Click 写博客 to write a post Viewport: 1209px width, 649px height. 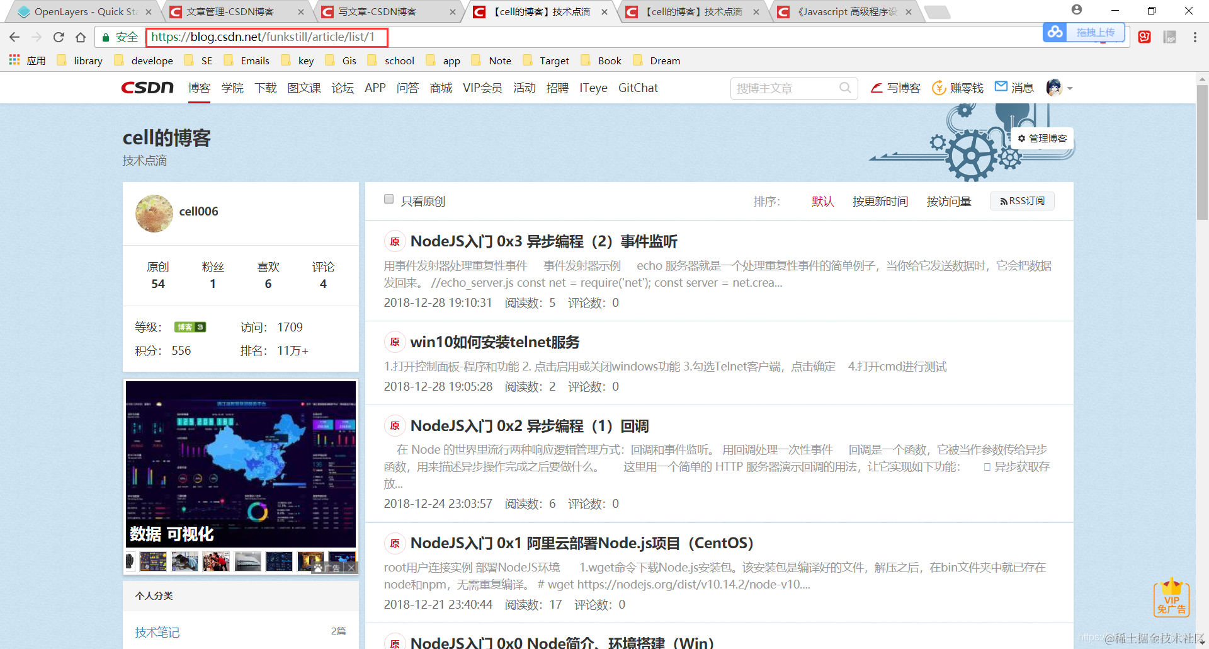(895, 88)
